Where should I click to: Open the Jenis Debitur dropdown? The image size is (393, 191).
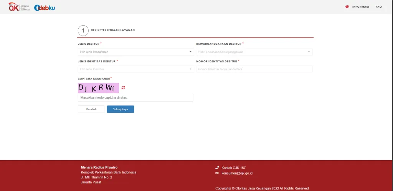coord(136,52)
